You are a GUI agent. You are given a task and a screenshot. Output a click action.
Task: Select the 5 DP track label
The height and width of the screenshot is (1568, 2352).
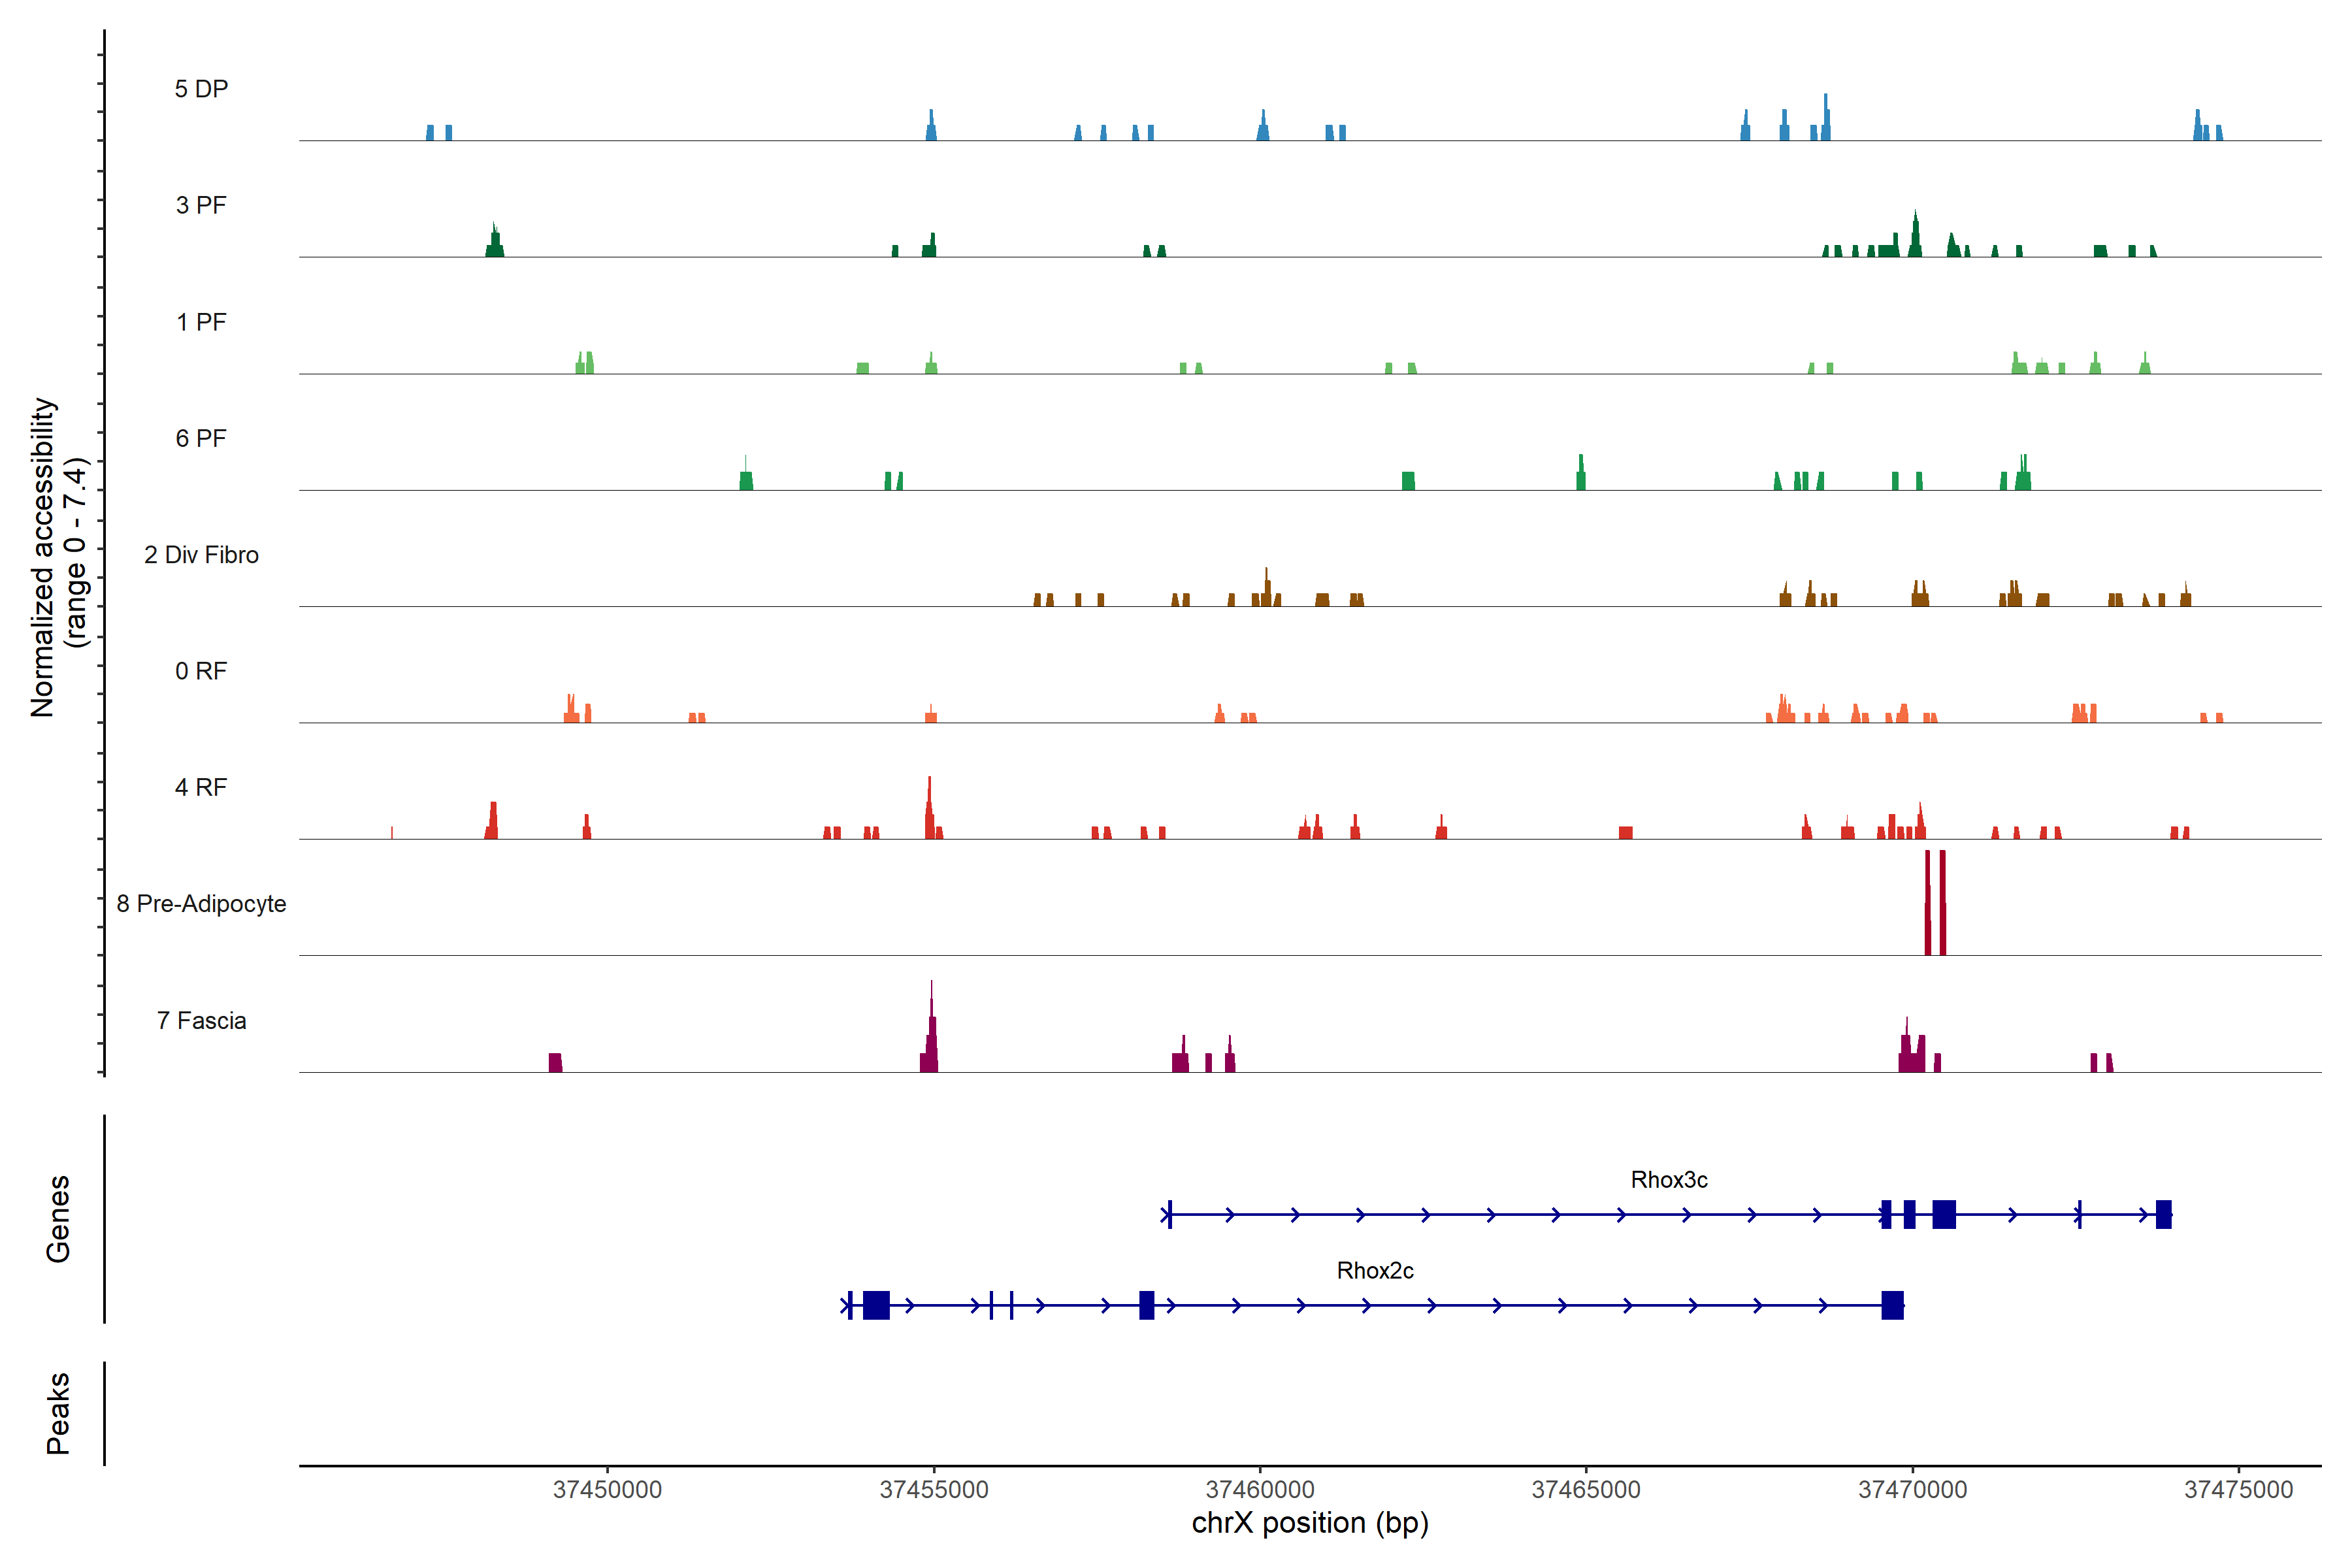(201, 89)
